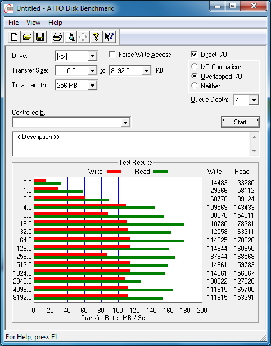Image resolution: width=271 pixels, height=346 pixels.
Task: Open the Total Length dropdown
Action: click(92, 85)
